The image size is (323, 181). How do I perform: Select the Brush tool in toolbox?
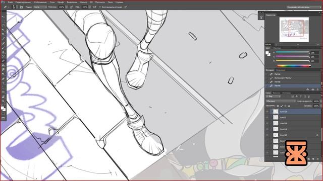(4, 48)
